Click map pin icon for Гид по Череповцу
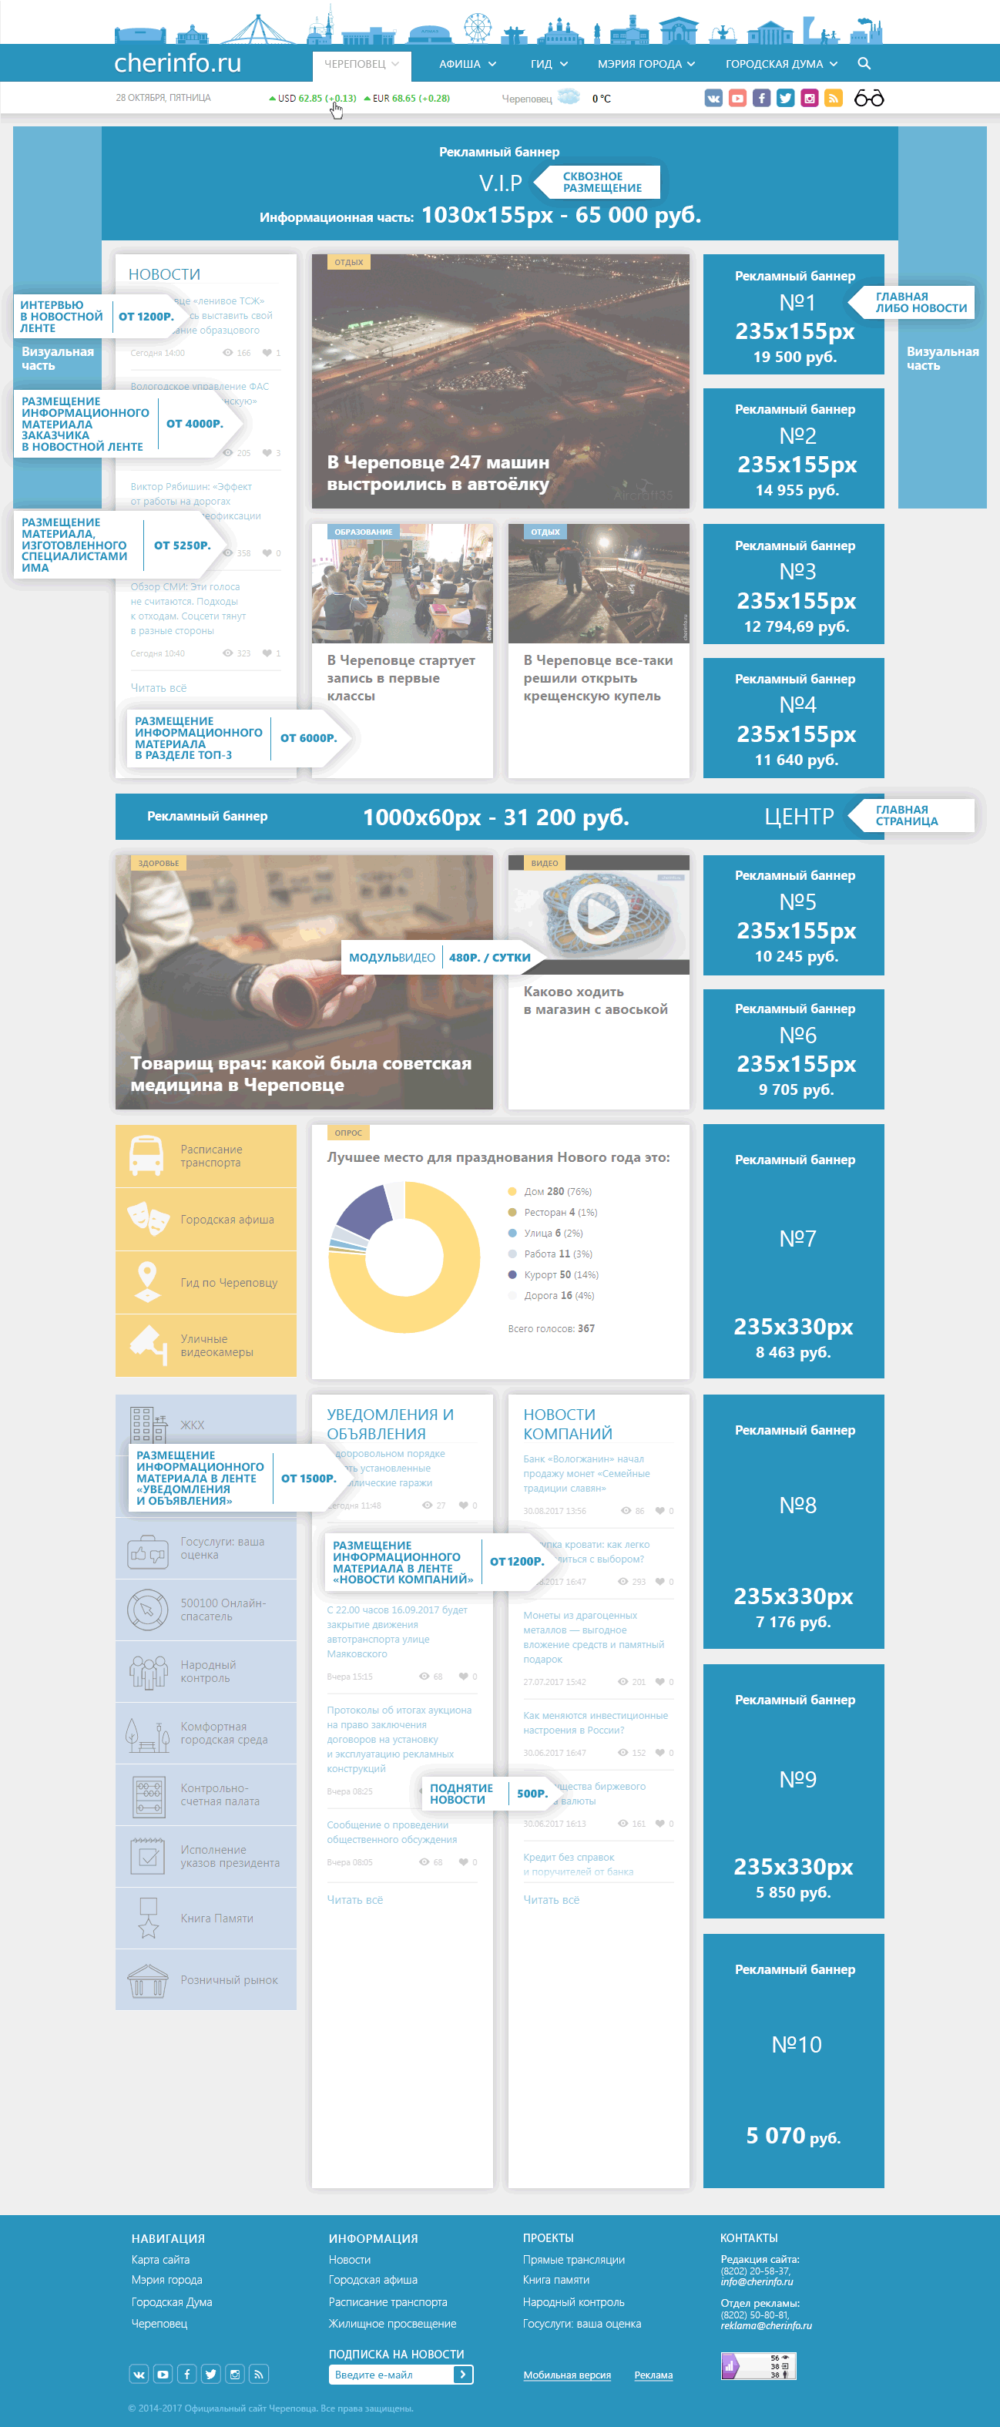Viewport: 1000px width, 2427px height. [147, 1281]
